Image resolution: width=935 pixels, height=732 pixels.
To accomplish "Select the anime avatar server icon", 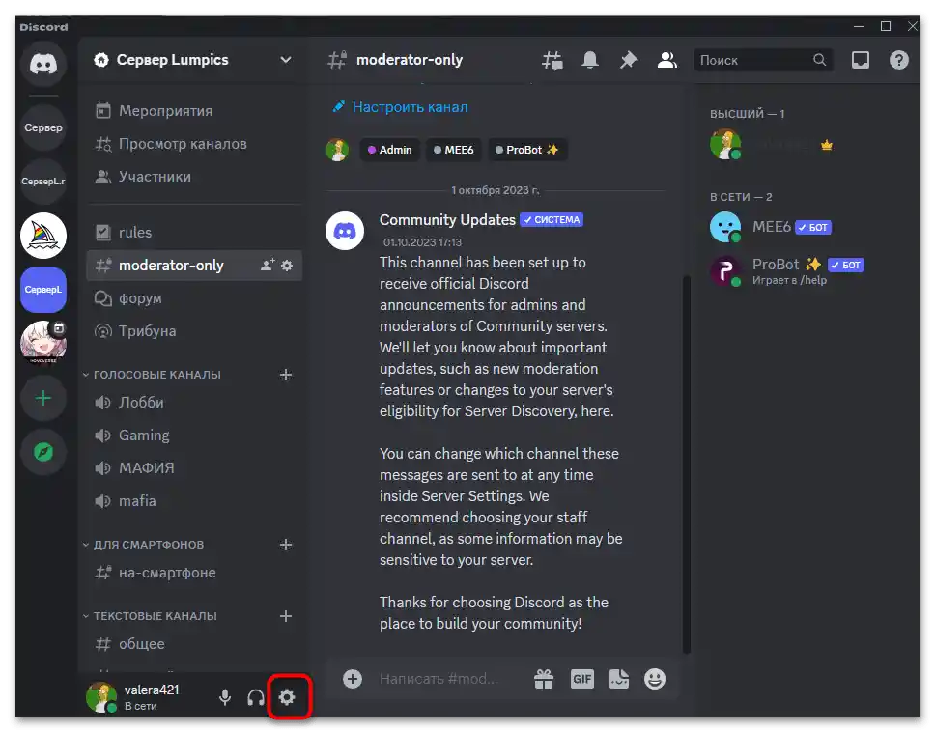I will (x=42, y=343).
